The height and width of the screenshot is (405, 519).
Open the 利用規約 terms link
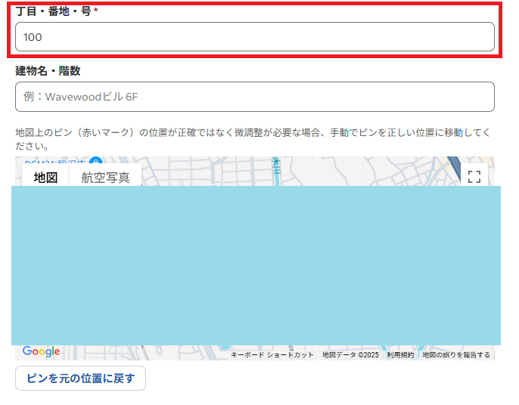click(400, 354)
